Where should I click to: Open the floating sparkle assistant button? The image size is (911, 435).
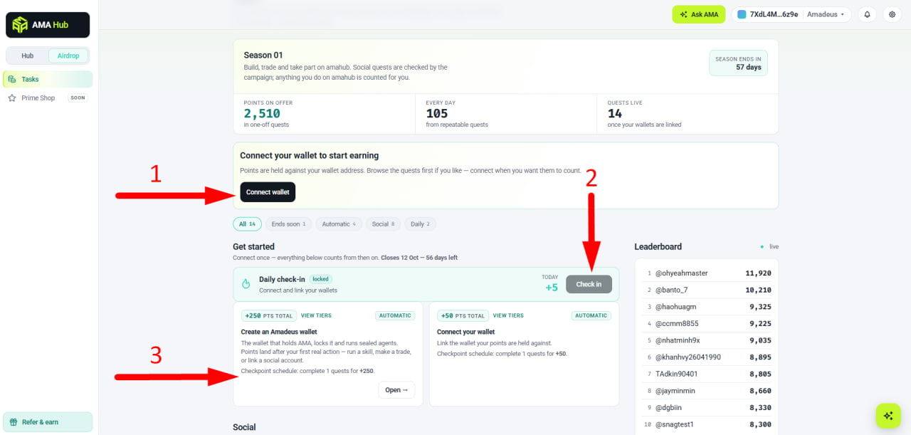pyautogui.click(x=888, y=416)
